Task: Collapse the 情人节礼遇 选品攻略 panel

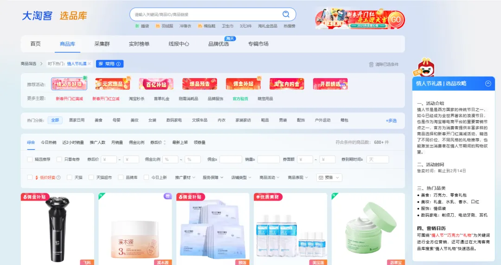Action: [488, 83]
